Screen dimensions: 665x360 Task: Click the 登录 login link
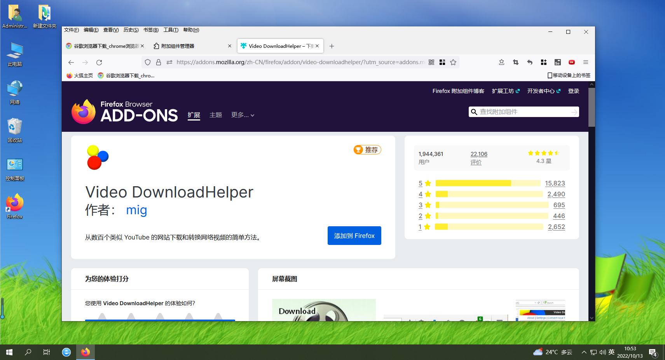574,91
